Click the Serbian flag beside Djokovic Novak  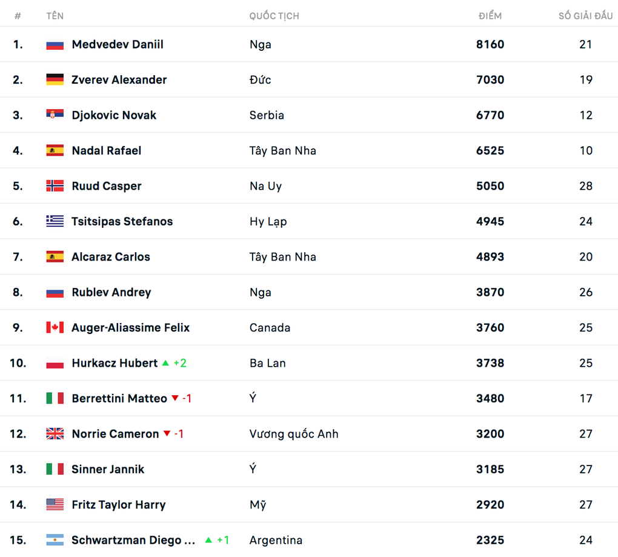[x=55, y=115]
